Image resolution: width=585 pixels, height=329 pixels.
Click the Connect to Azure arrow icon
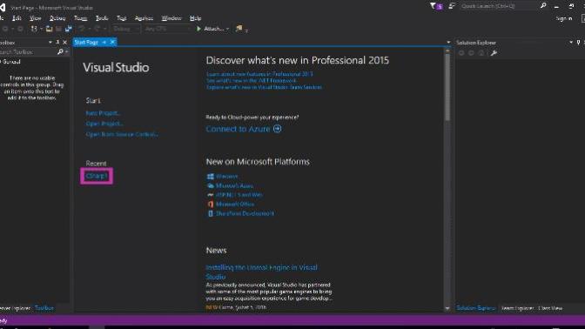(x=277, y=129)
